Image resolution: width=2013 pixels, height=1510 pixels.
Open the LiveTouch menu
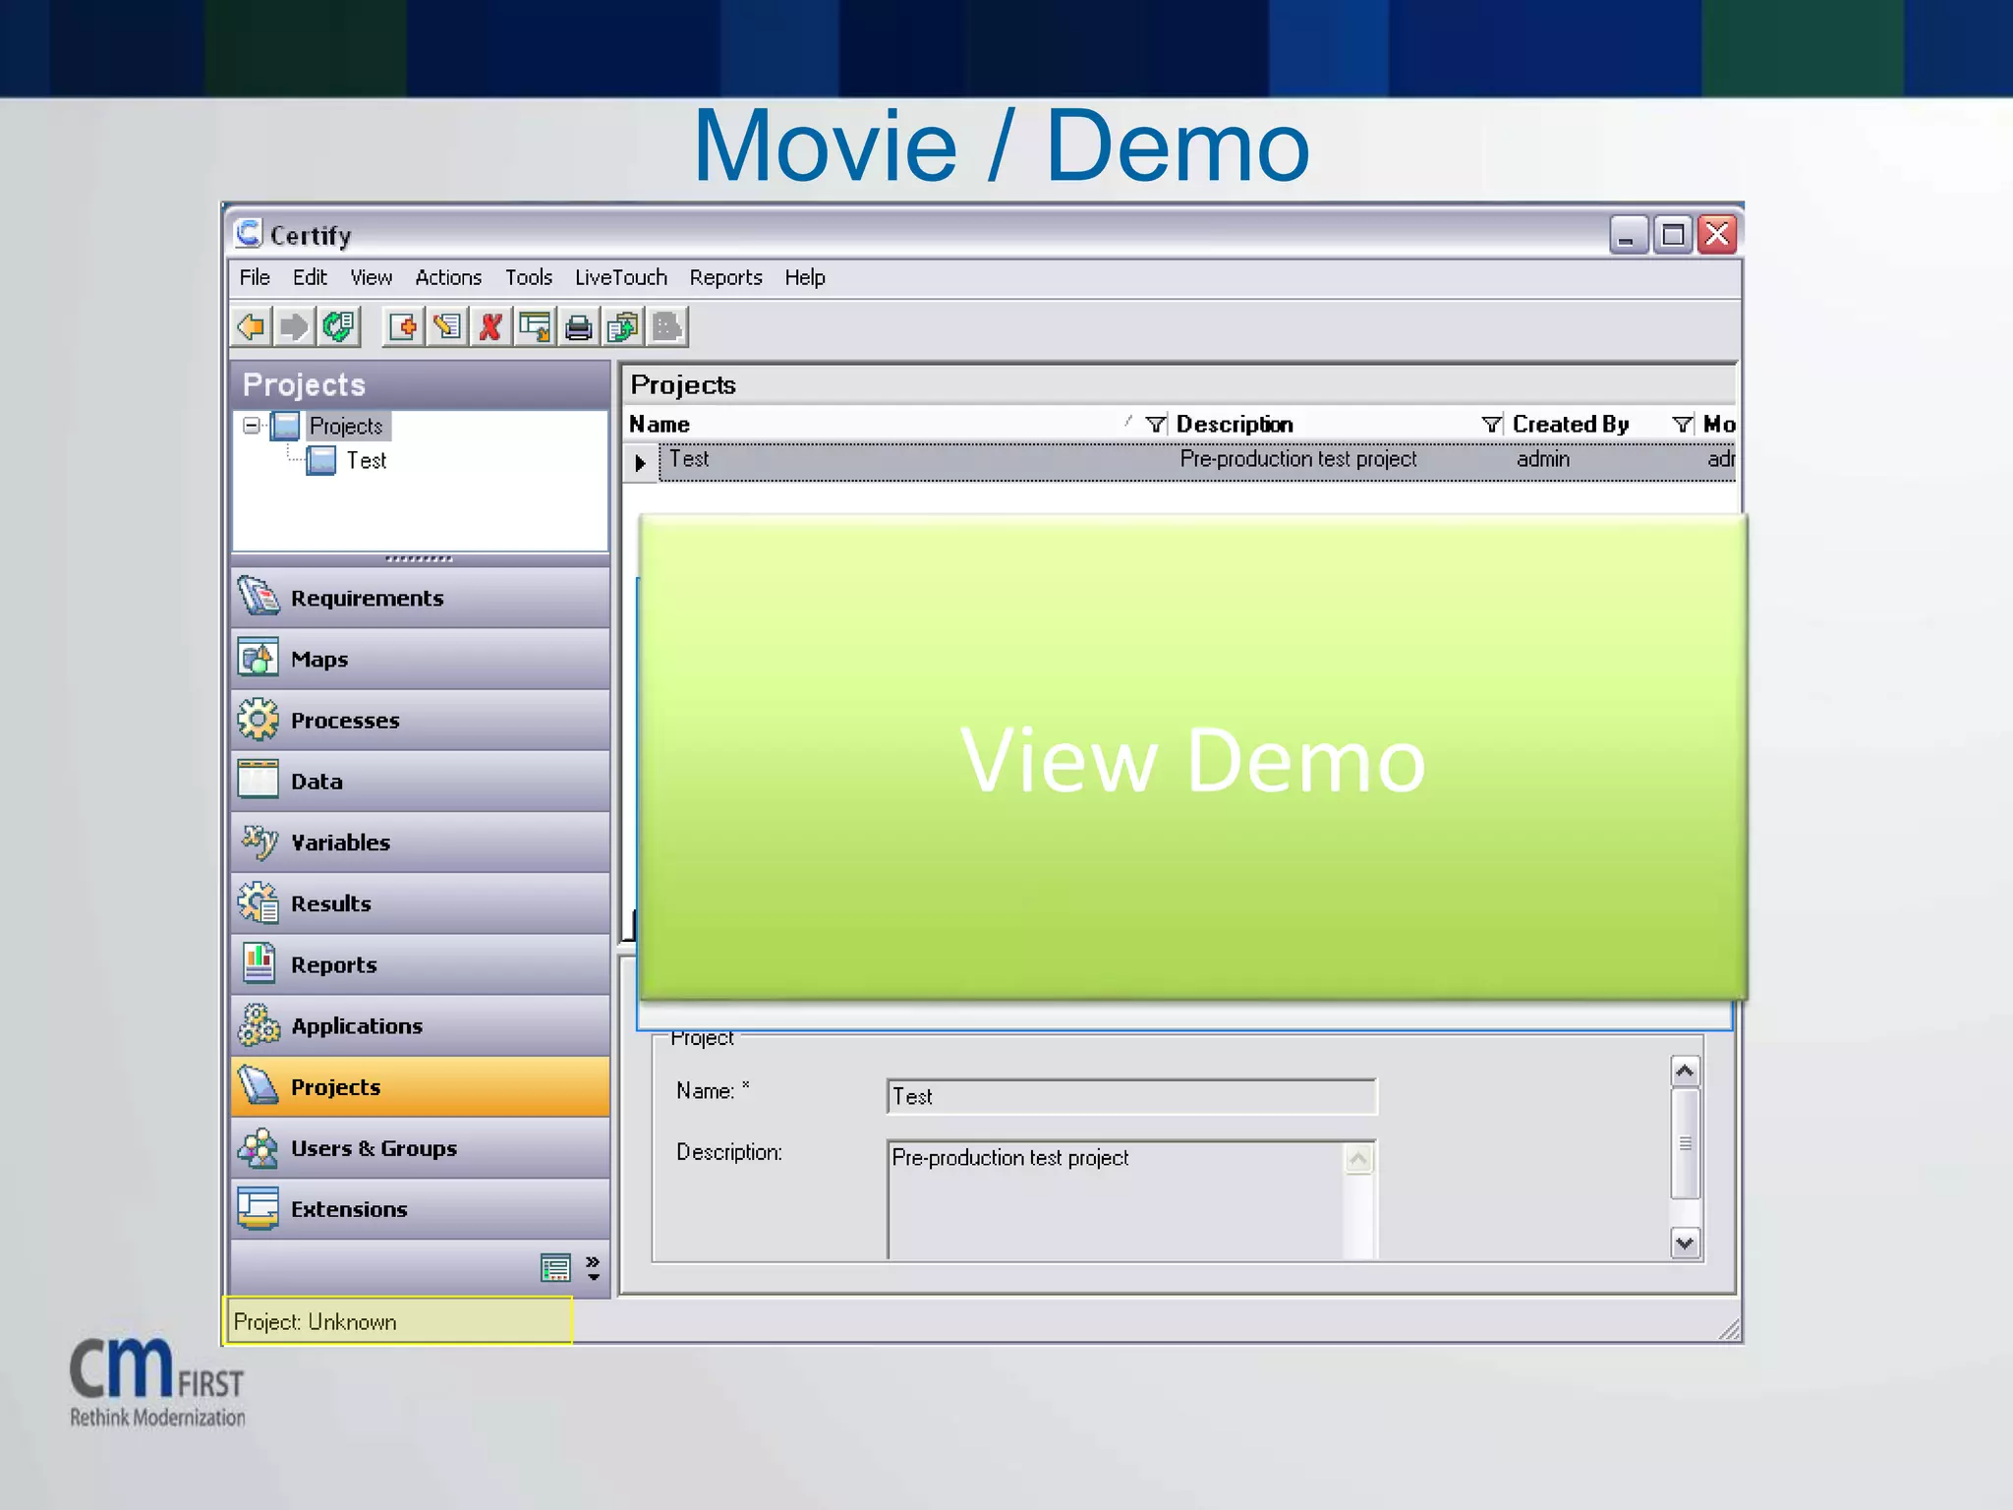(621, 277)
